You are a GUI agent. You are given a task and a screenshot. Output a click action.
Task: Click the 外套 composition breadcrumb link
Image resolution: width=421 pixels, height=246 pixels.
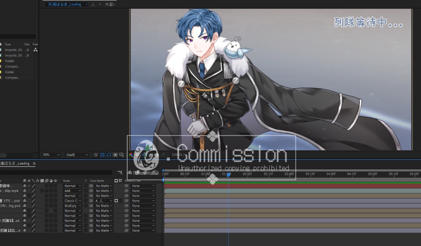pos(109,4)
